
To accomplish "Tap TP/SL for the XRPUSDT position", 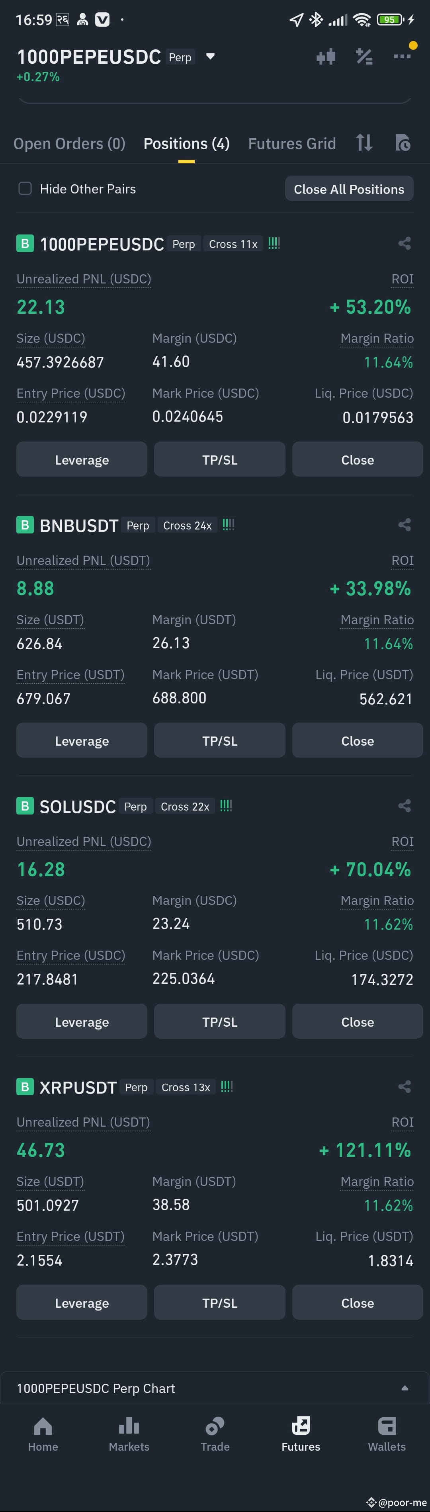I will point(219,1303).
